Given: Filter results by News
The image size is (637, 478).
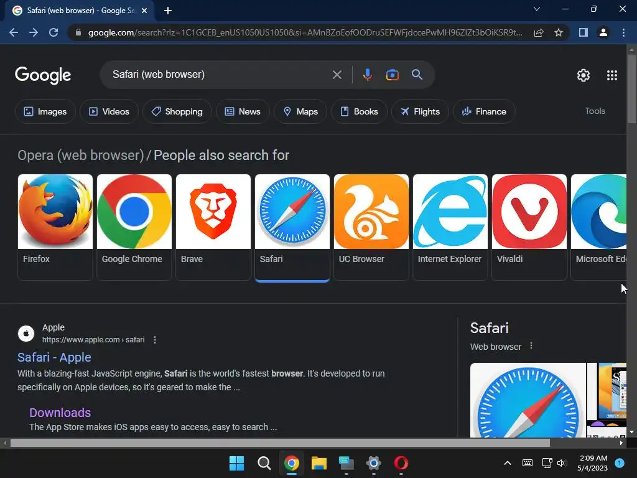Looking at the screenshot, I should pyautogui.click(x=243, y=111).
